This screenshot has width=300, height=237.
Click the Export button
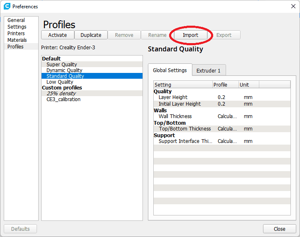[x=224, y=35]
